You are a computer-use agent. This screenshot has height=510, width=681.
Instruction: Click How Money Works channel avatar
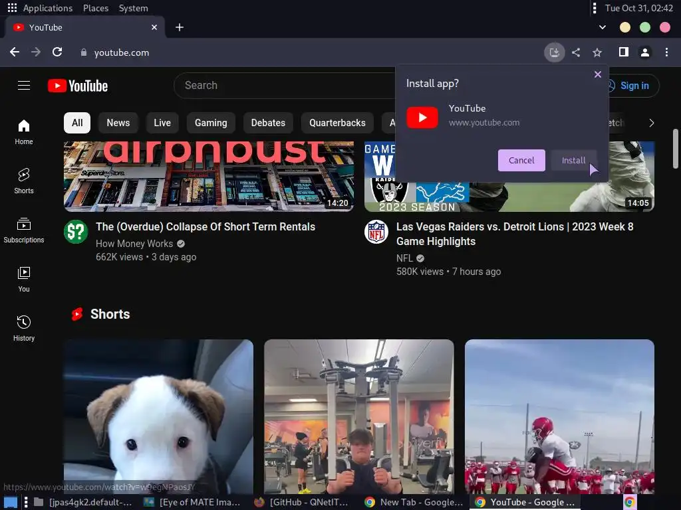[76, 232]
